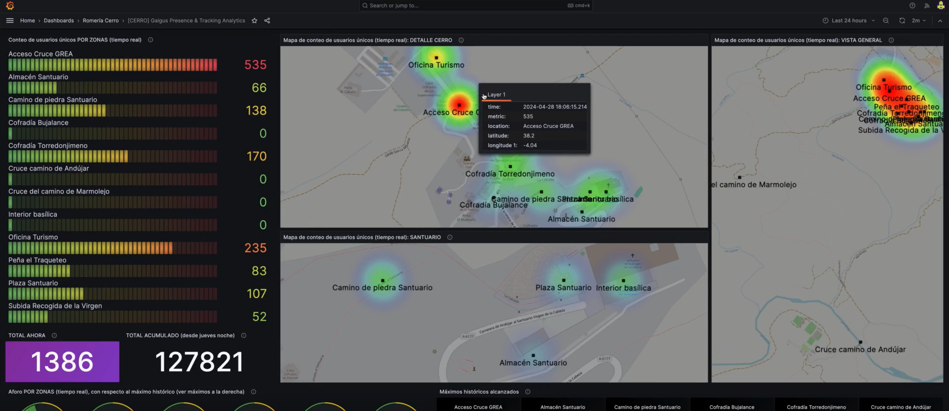The width and height of the screenshot is (949, 411).
Task: Click the Search or jump to field
Action: (x=475, y=5)
